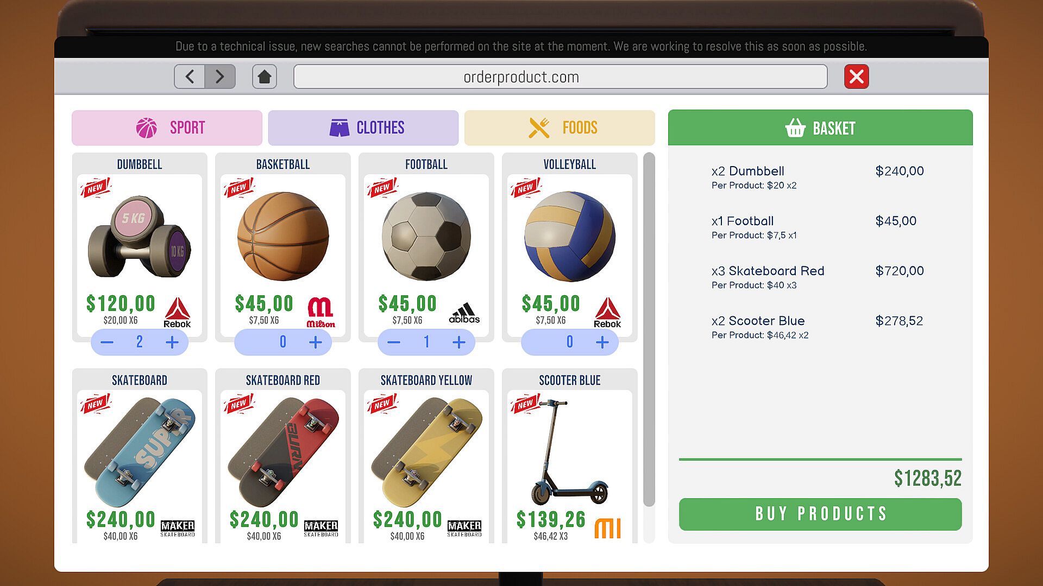This screenshot has width=1043, height=586.
Task: Increase Football quantity with plus
Action: point(459,342)
